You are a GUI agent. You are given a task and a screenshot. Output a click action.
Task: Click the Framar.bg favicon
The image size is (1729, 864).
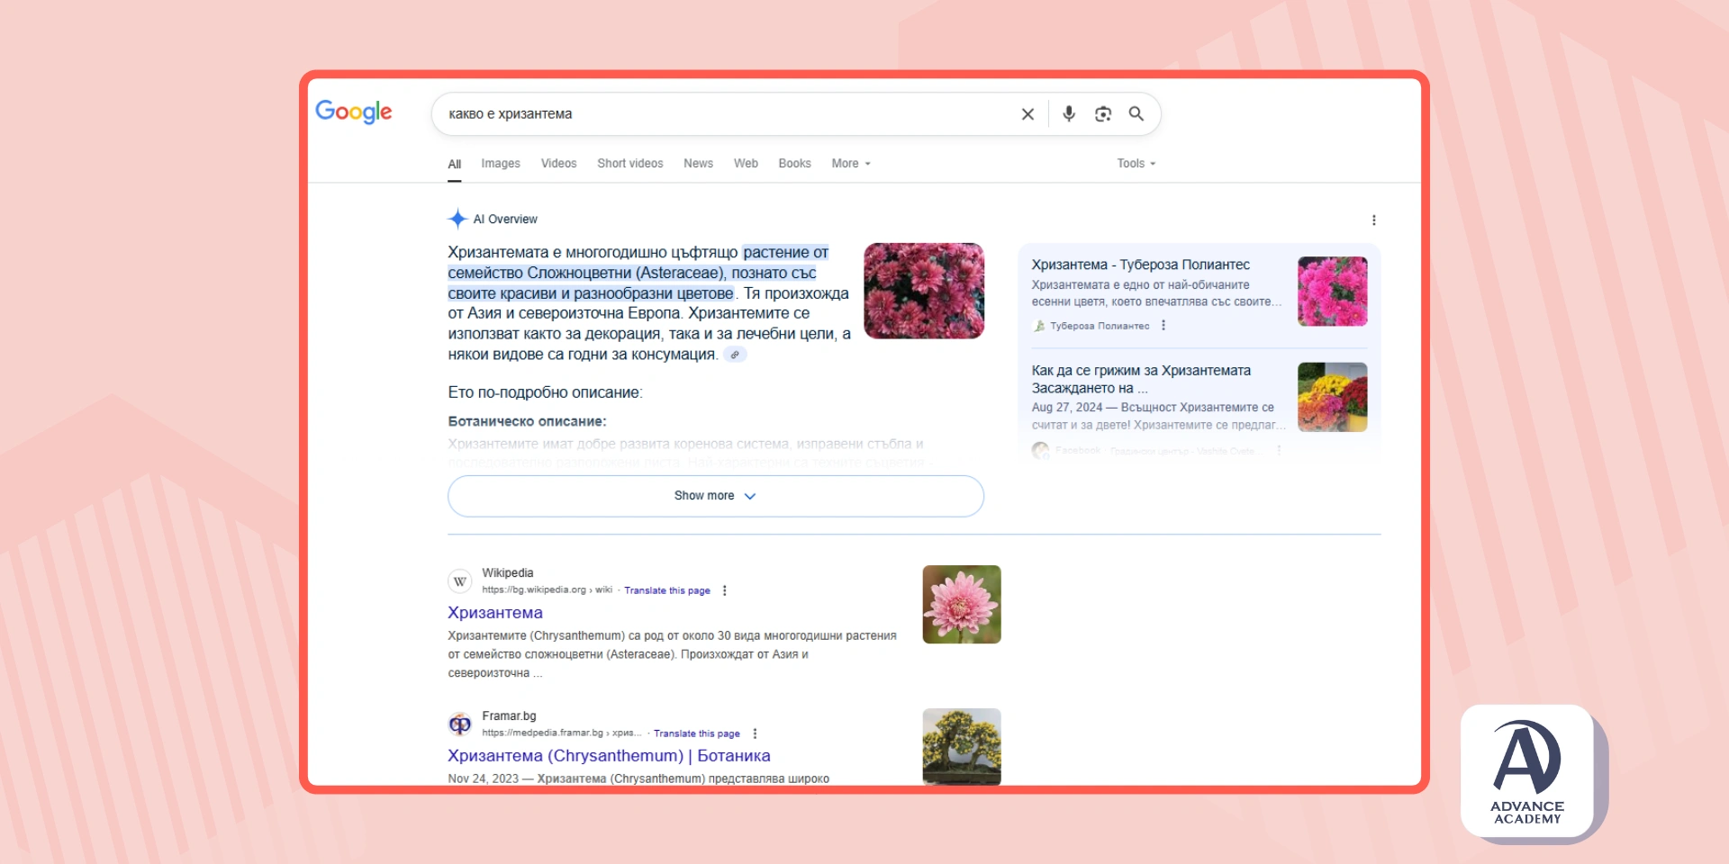coord(460,724)
